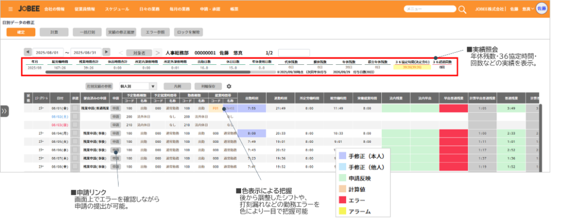The height and width of the screenshot is (223, 570).
Task: Click green 3:49 普通残業 cell
Action: 511,108
